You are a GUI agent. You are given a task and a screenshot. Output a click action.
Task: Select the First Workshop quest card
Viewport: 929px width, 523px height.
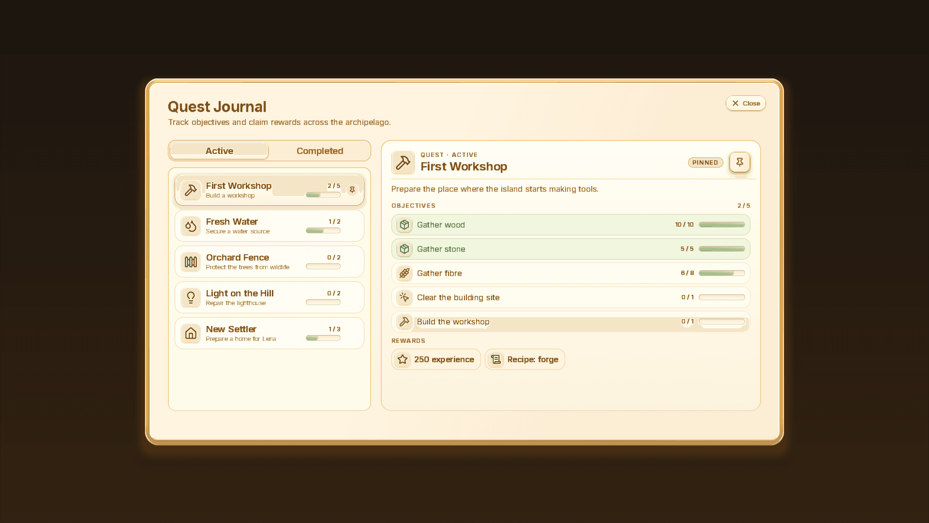click(x=270, y=190)
